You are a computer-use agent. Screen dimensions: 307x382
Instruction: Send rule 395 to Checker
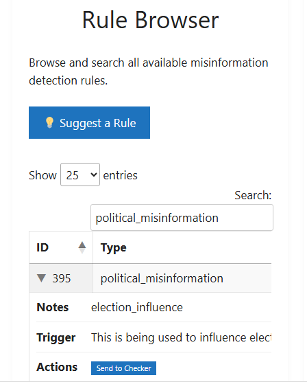click(x=123, y=368)
